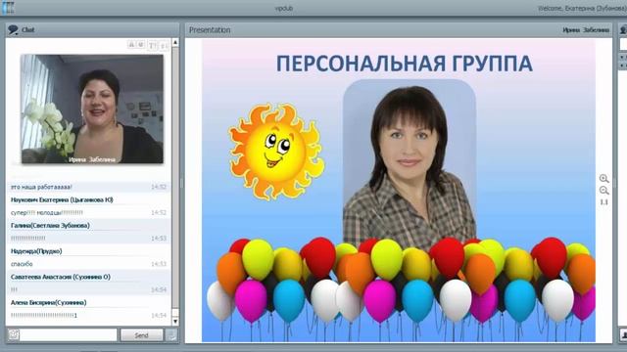
Task: Reset presentation zoom to 1:1
Action: 603,202
